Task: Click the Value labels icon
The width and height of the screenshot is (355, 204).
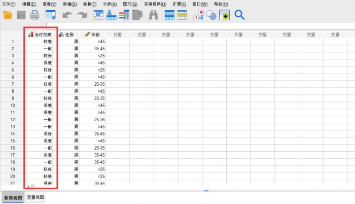Action: point(199,15)
